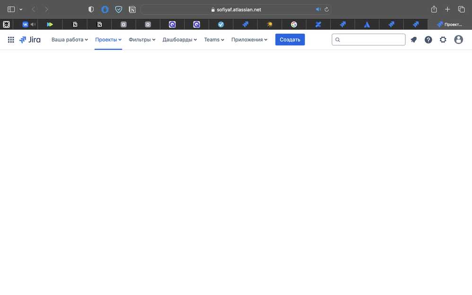Expand the Teams menu
472x295 pixels.
click(214, 40)
